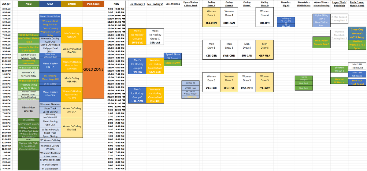Viewport: 367px width, 171px height.
Task: Select the 'Speed Skating' venue column header
Action: click(173, 4)
